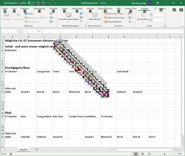Collapse the ribbon with the chevron

coord(182,26)
